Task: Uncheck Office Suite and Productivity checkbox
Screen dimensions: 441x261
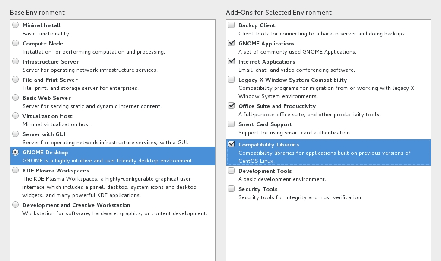Action: [232, 106]
